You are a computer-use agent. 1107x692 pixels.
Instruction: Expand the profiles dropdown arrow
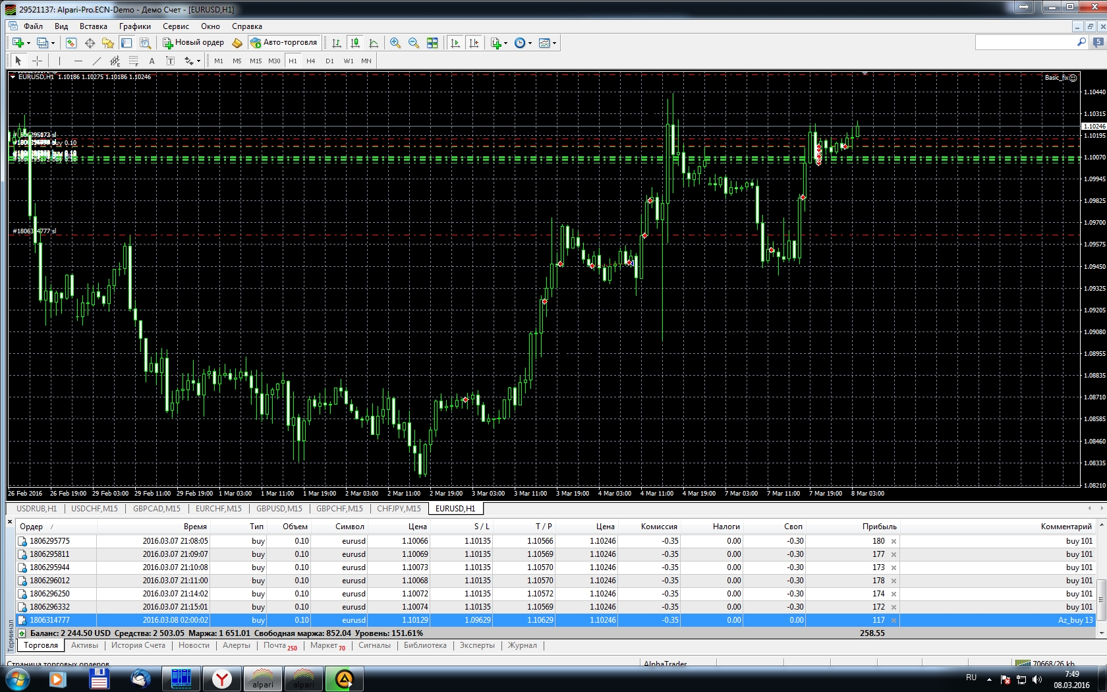pos(53,43)
